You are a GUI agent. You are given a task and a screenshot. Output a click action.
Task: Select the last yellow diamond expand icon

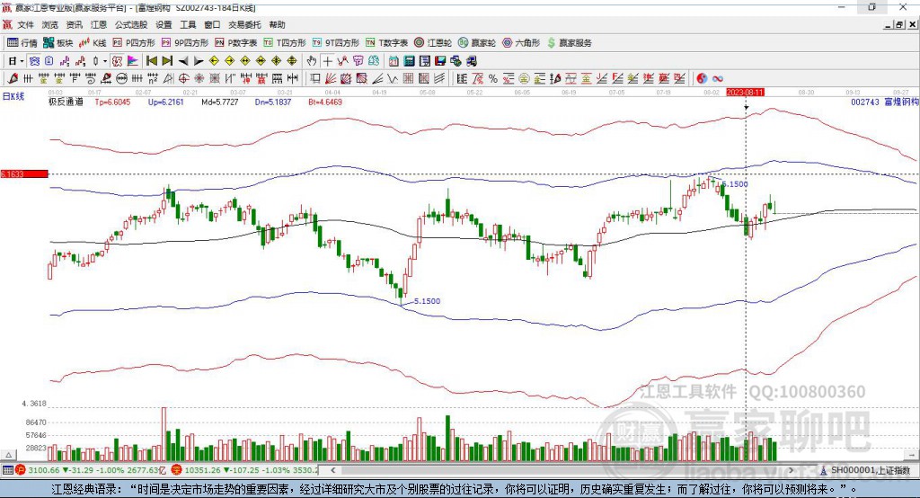click(292, 61)
